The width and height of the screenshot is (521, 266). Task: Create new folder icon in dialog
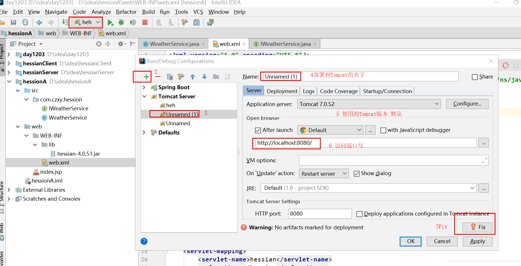click(216, 77)
